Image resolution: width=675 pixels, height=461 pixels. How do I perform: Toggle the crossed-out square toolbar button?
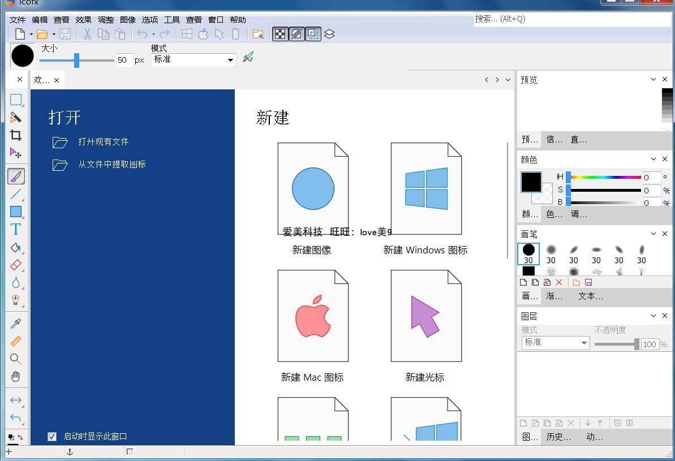click(296, 34)
